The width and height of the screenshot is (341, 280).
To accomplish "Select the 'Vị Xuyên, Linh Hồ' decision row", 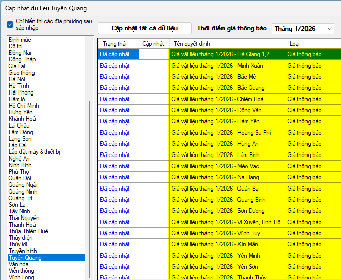I will [227, 222].
